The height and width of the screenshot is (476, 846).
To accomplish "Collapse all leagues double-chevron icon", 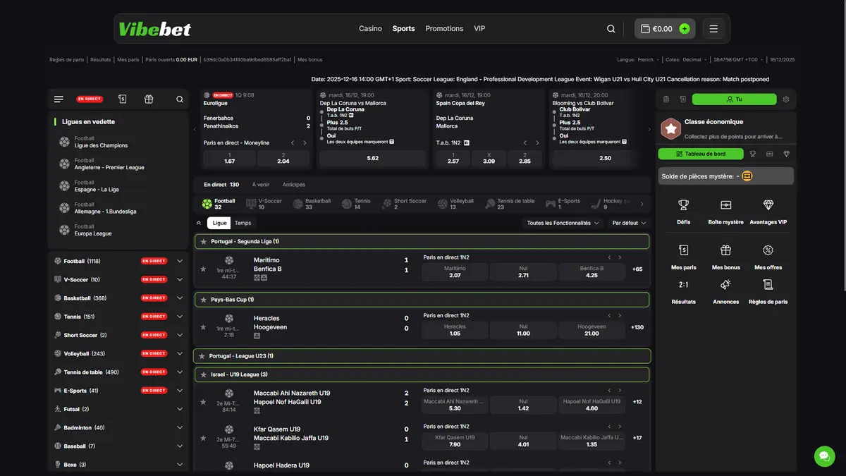I will point(199,223).
